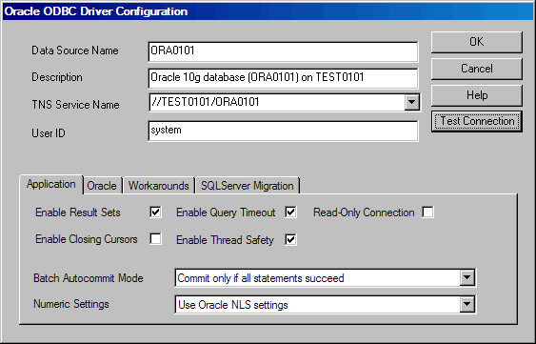Open Help for ODBC driver
536x344 pixels.
pyautogui.click(x=477, y=95)
